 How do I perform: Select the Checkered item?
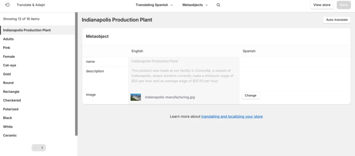click(x=37, y=100)
